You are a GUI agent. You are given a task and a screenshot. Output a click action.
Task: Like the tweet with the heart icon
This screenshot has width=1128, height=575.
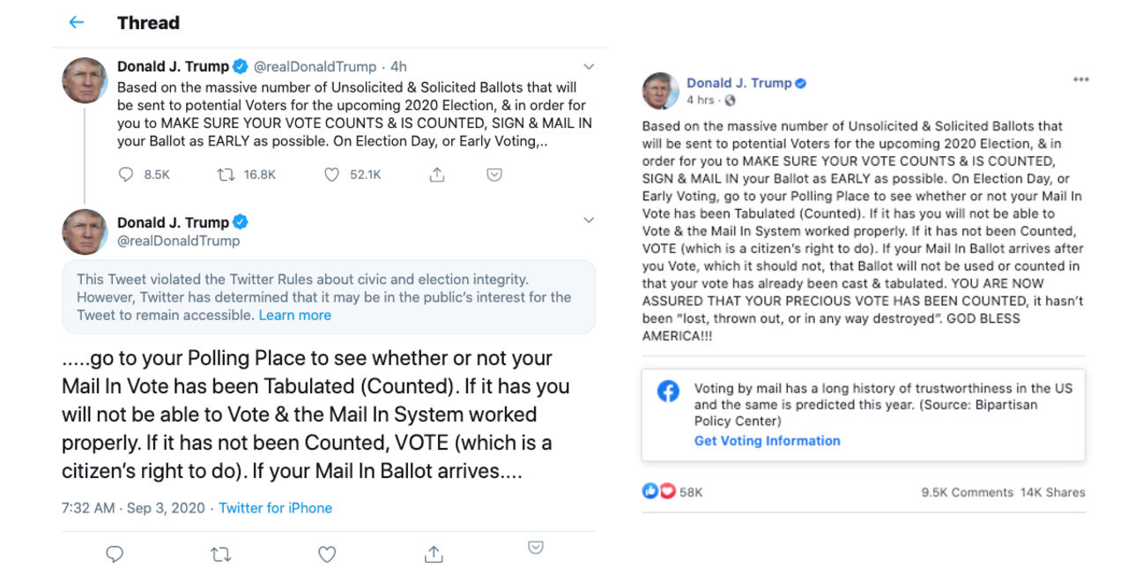pyautogui.click(x=330, y=175)
